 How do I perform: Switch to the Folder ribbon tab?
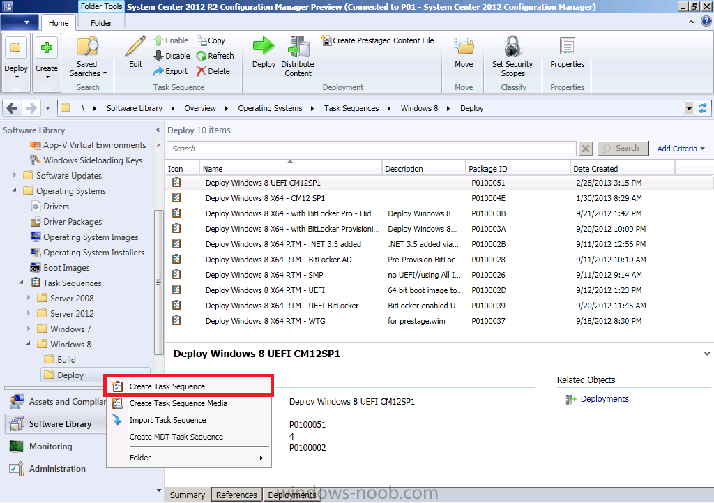[x=101, y=23]
